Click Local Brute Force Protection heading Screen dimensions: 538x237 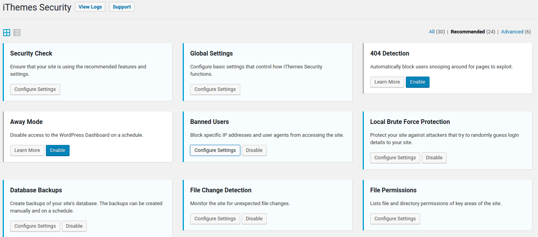point(410,122)
